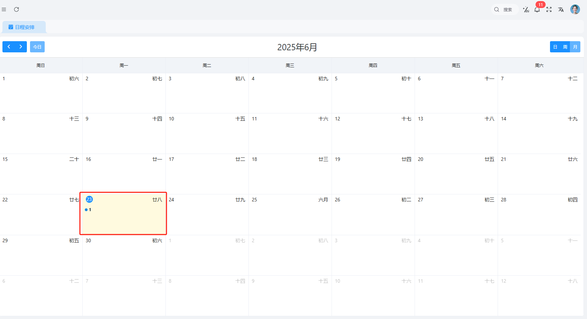Select date 20 in the calendar
The height and width of the screenshot is (319, 587).
pos(421,159)
